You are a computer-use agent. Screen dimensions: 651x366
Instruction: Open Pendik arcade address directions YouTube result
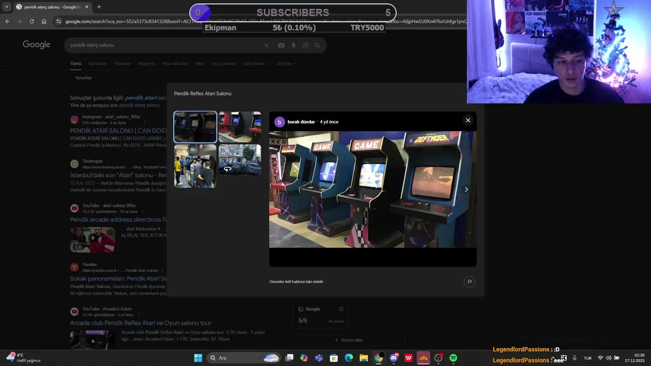point(119,220)
